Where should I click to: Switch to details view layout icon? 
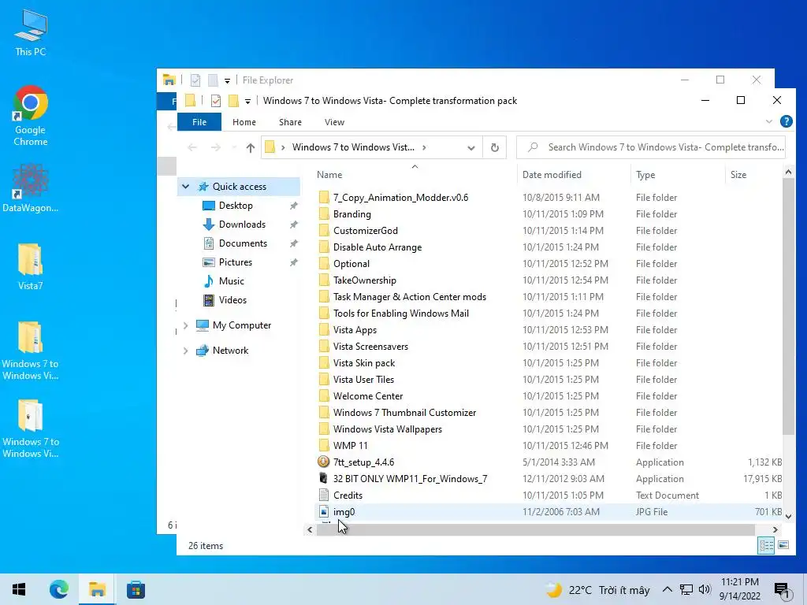(x=766, y=545)
